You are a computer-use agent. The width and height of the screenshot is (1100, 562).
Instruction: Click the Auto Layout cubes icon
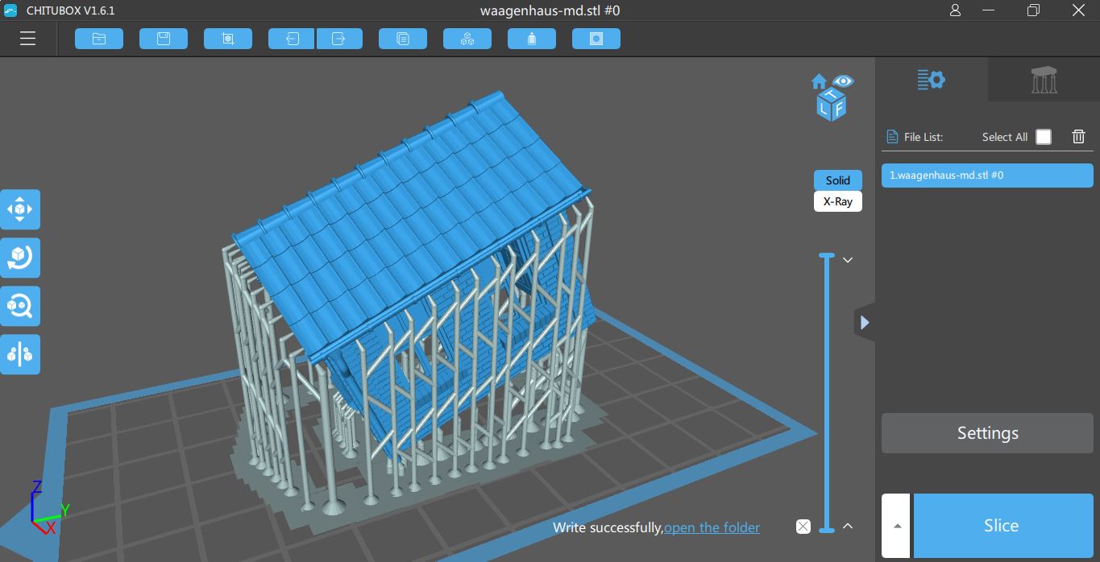click(x=467, y=39)
